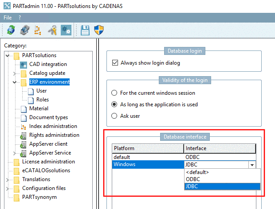Screen dimensions: 275x209
Task: Click the AppServer Service server icon
Action: [x=24, y=153]
